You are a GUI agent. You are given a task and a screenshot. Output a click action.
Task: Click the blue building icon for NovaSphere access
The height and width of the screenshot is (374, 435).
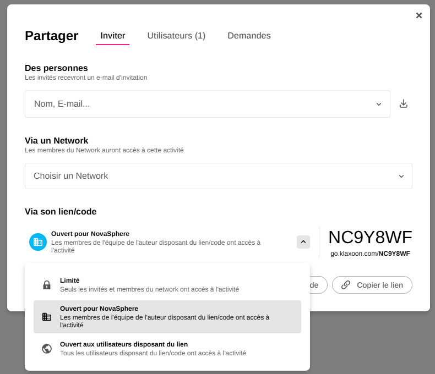(38, 242)
